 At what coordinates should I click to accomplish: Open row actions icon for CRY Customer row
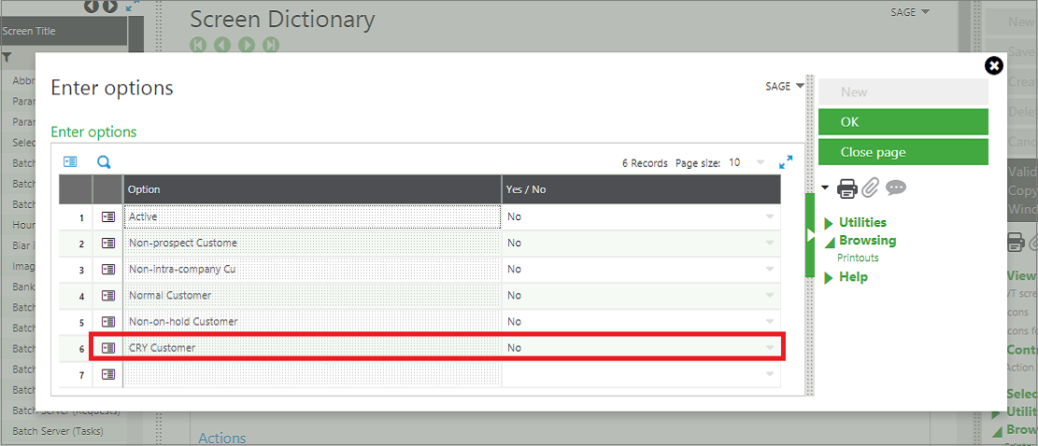pyautogui.click(x=107, y=347)
